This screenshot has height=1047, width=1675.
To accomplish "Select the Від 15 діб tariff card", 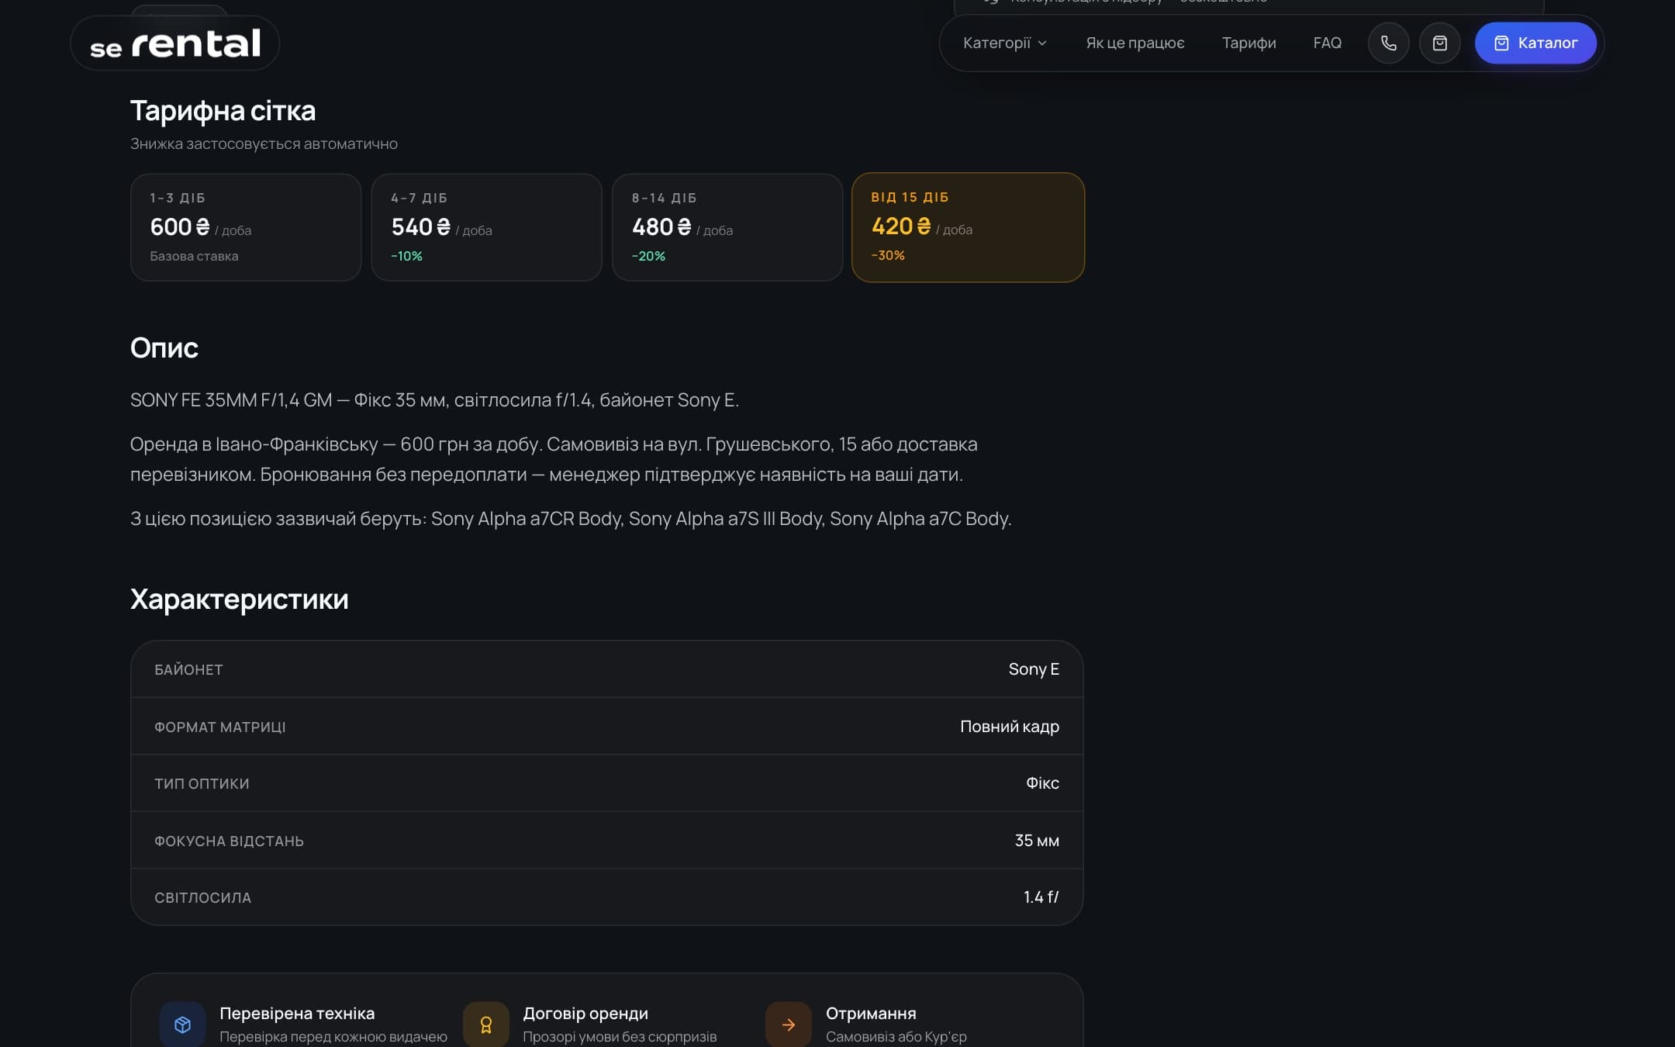I will click(x=968, y=227).
